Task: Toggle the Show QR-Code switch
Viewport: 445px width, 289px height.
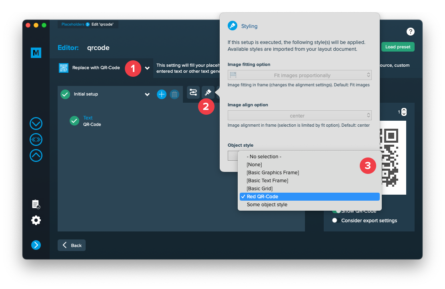Action: tap(336, 211)
